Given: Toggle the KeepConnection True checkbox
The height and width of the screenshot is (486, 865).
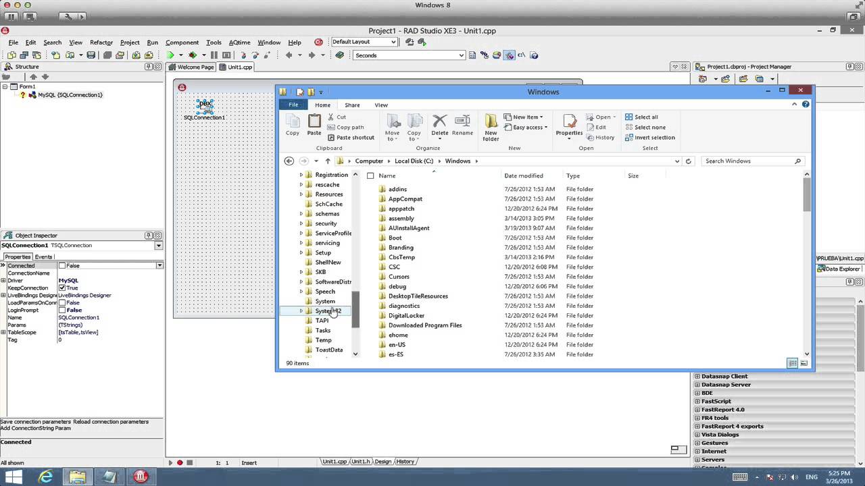Looking at the screenshot, I should pyautogui.click(x=62, y=288).
